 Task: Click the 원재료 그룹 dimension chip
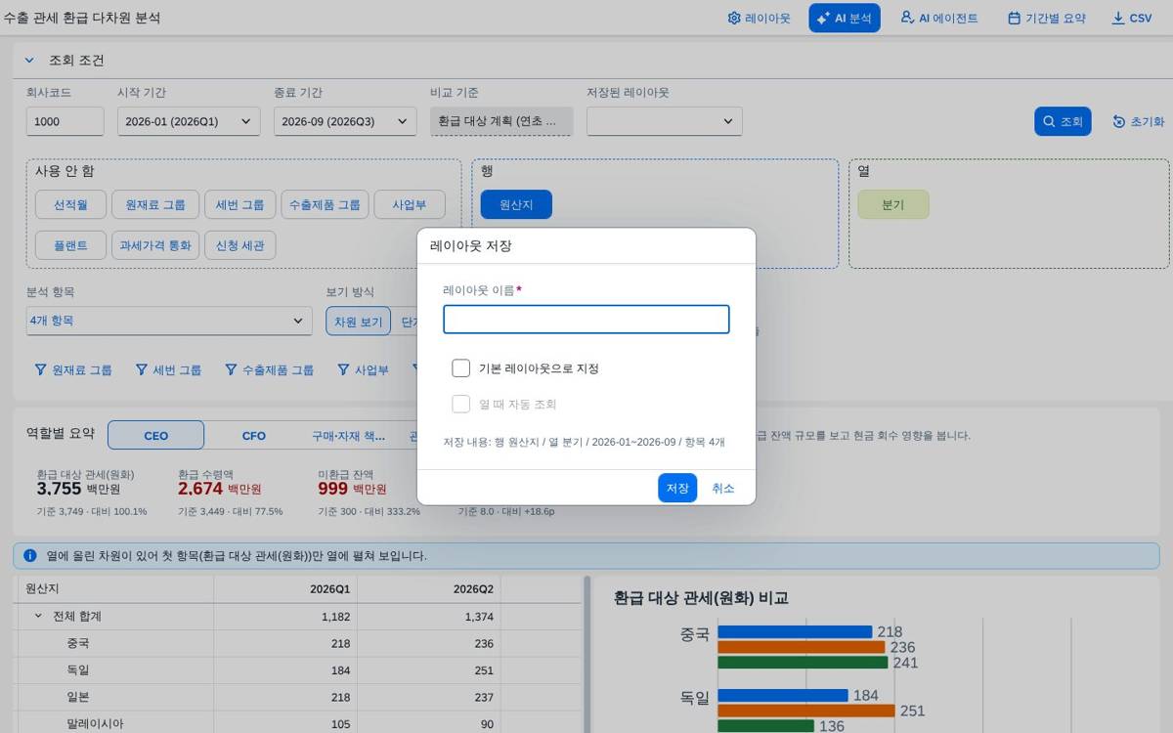(155, 204)
